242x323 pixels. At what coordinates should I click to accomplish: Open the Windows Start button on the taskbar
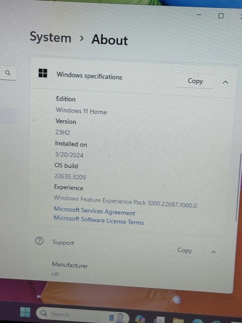tap(25, 312)
